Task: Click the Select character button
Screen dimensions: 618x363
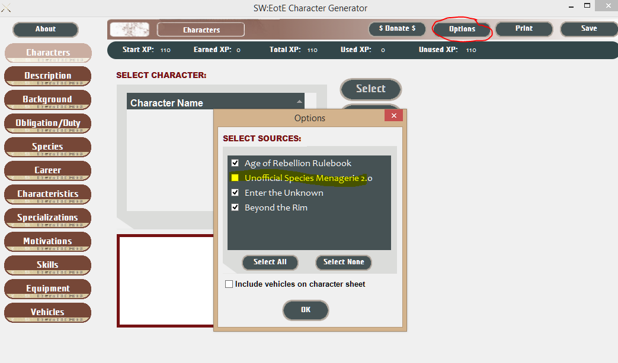Action: (370, 89)
